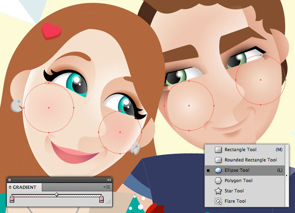The height and width of the screenshot is (213, 295).
Task: Choose the Rounded Rectangle Tool label
Action: [x=251, y=160]
